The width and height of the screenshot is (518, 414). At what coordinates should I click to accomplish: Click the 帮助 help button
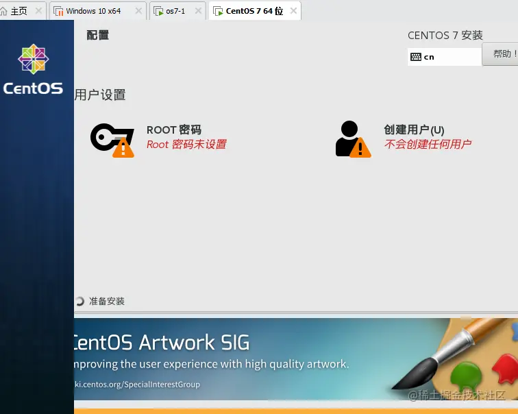[500, 54]
